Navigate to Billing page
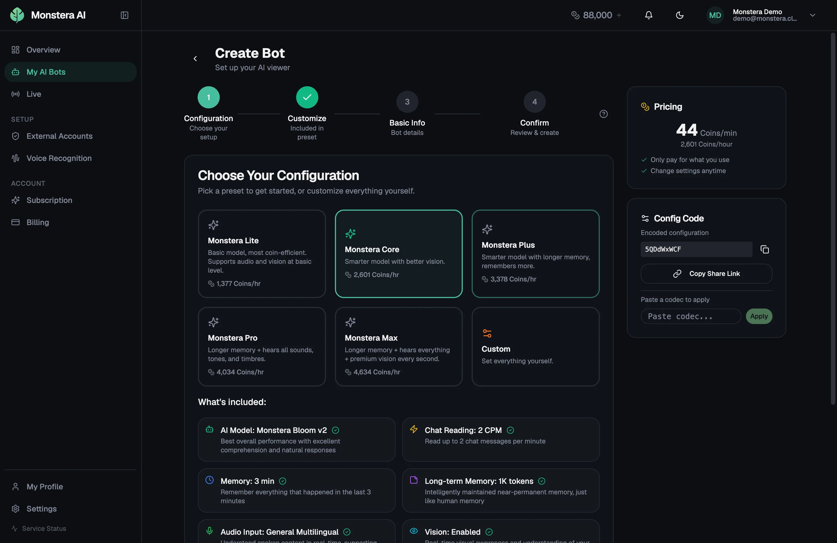This screenshot has height=543, width=837. pyautogui.click(x=38, y=222)
